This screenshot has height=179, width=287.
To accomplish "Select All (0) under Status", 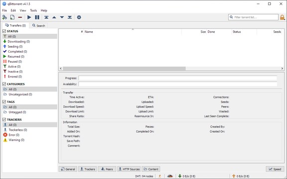I will click(30, 36).
